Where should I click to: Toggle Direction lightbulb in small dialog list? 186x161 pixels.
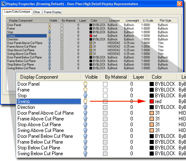click(50, 39)
